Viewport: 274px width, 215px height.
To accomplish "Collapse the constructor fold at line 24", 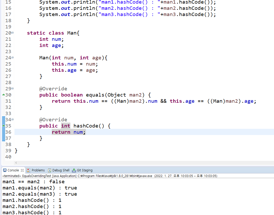I will (x=13, y=58).
